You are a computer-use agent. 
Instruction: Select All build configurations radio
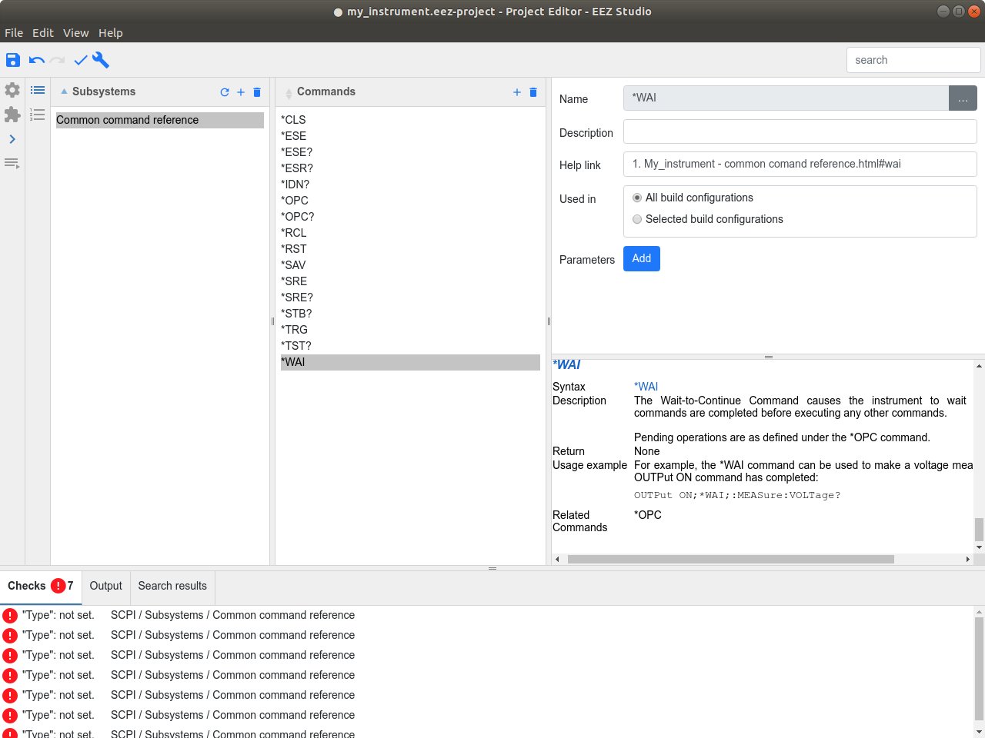pyautogui.click(x=637, y=198)
